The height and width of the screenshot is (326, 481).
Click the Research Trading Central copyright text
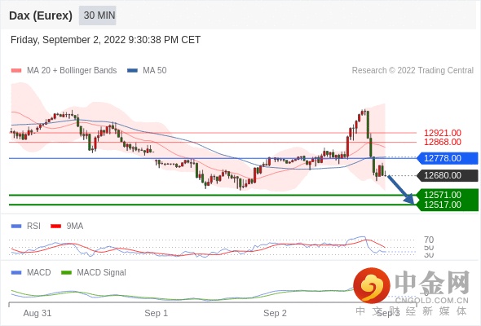point(413,71)
